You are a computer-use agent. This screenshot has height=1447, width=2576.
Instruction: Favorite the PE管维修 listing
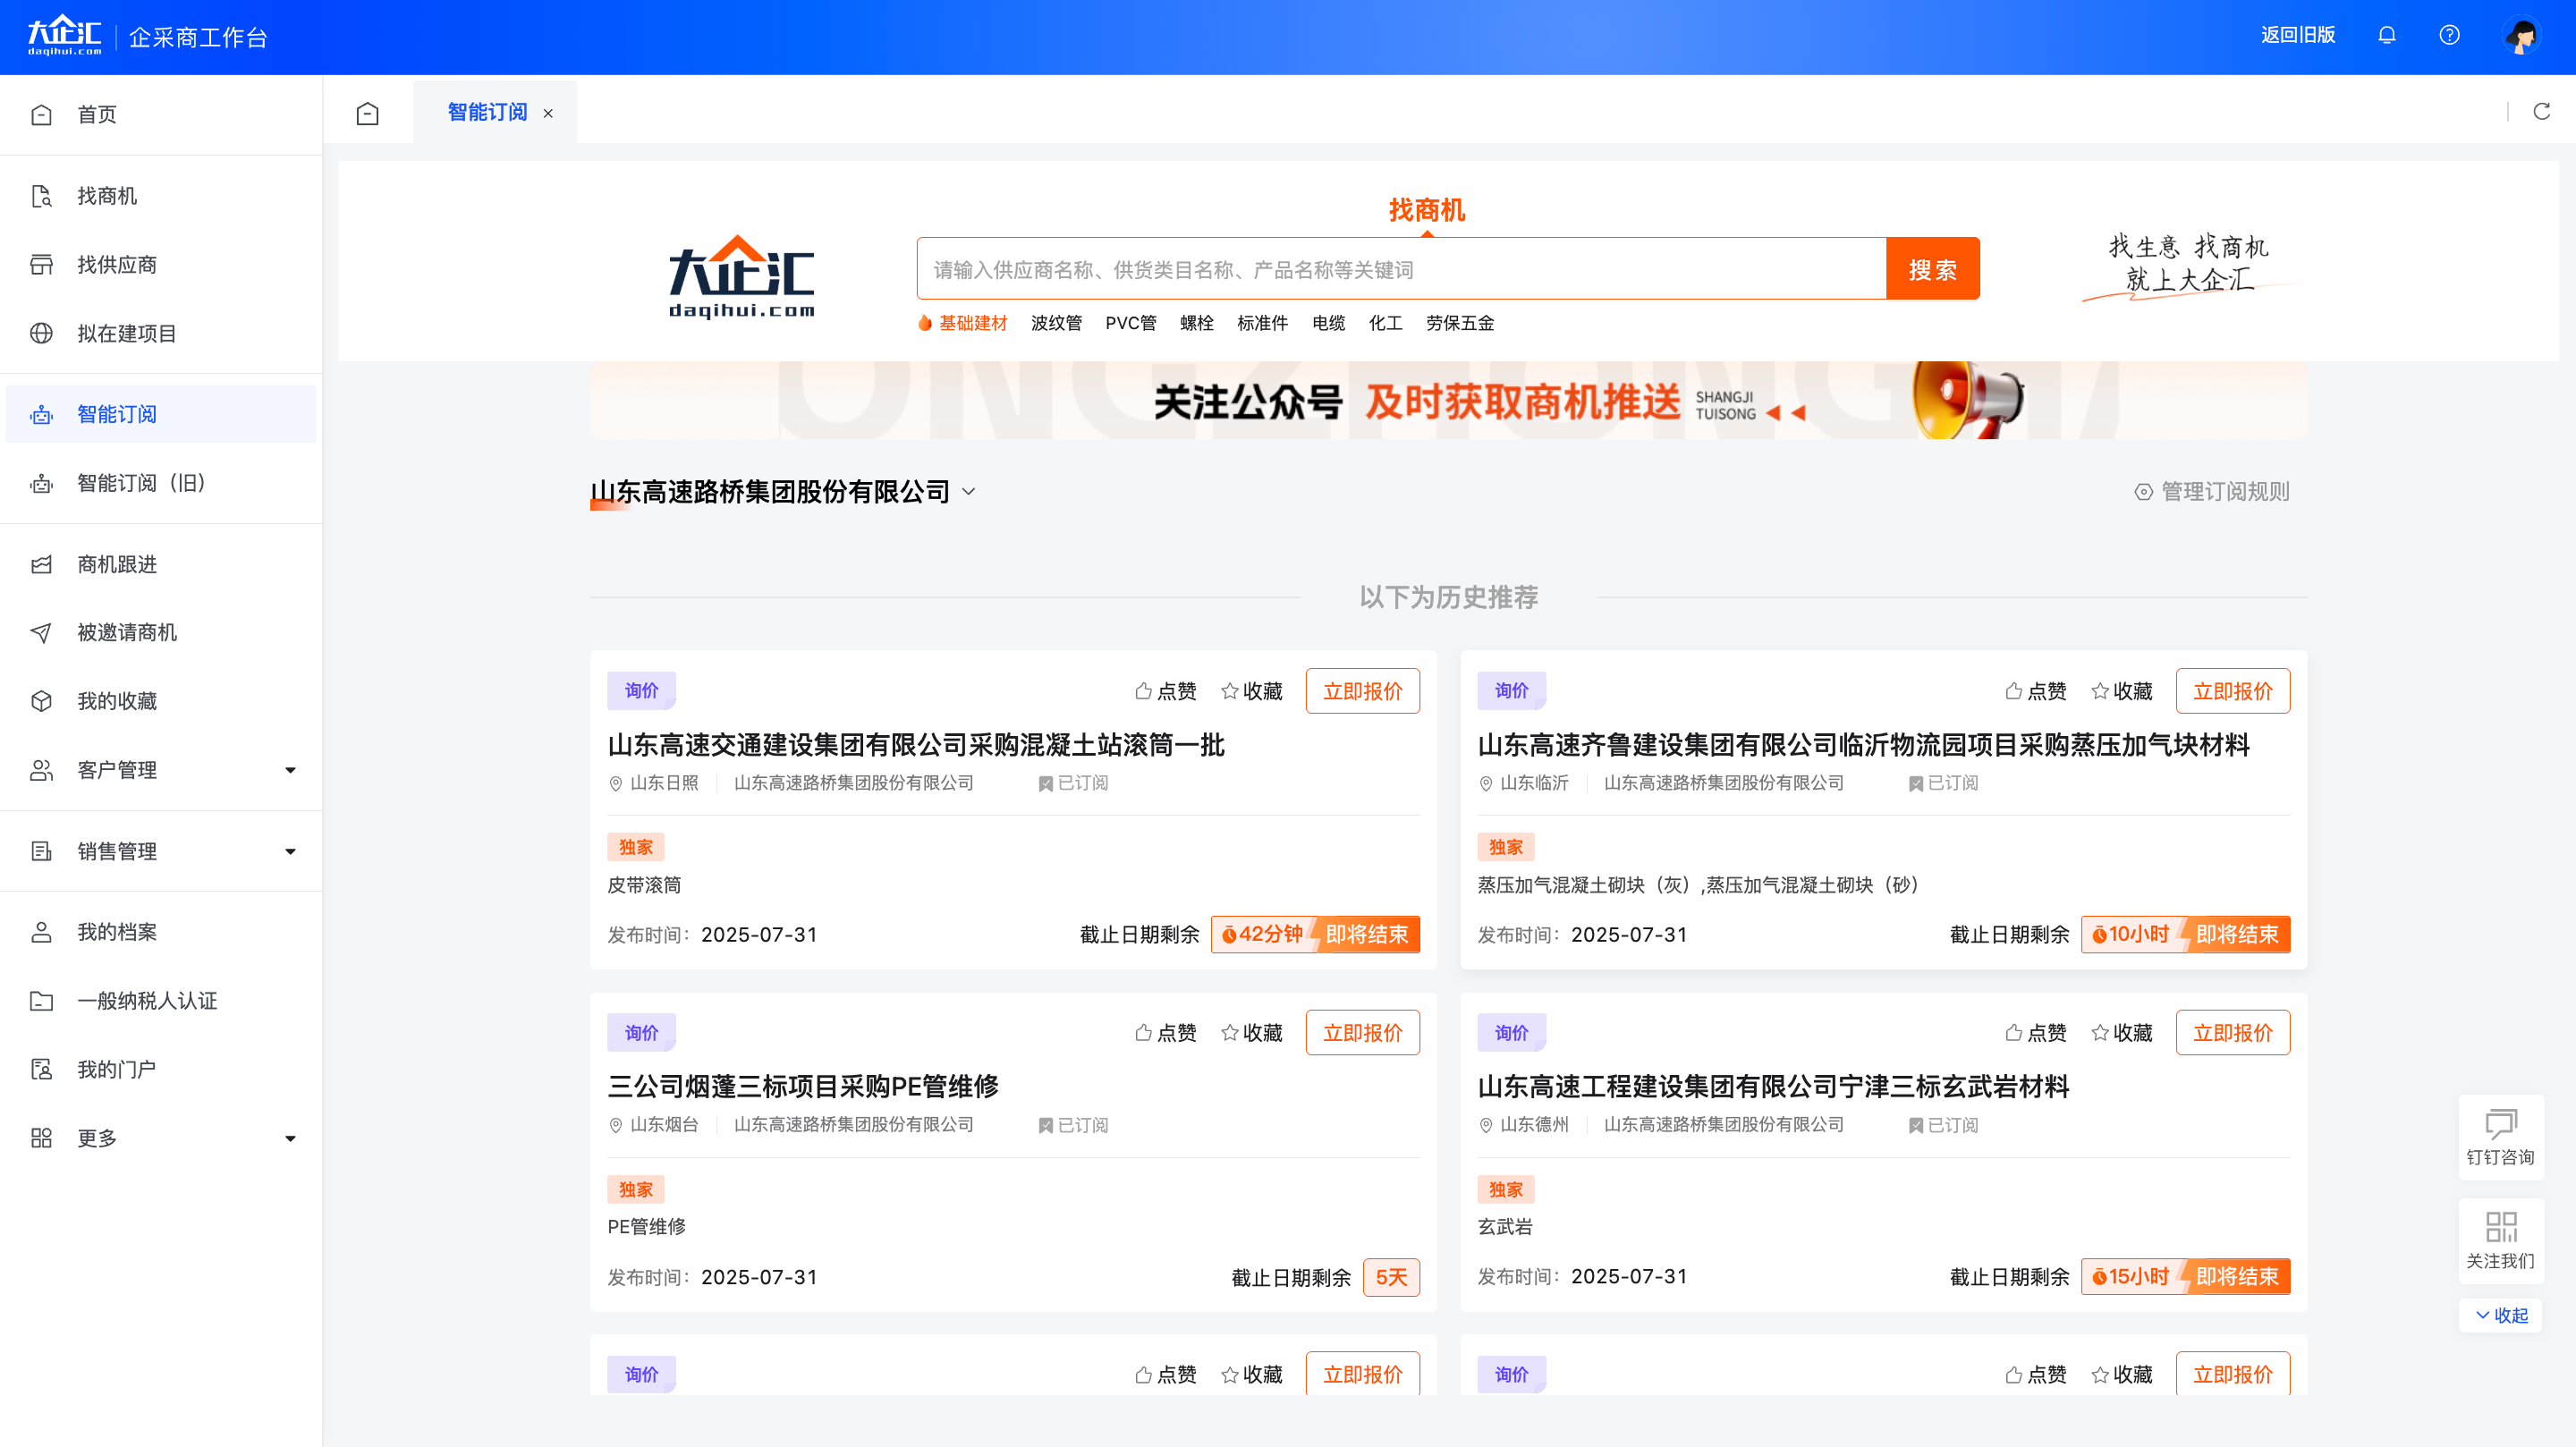[1252, 1034]
